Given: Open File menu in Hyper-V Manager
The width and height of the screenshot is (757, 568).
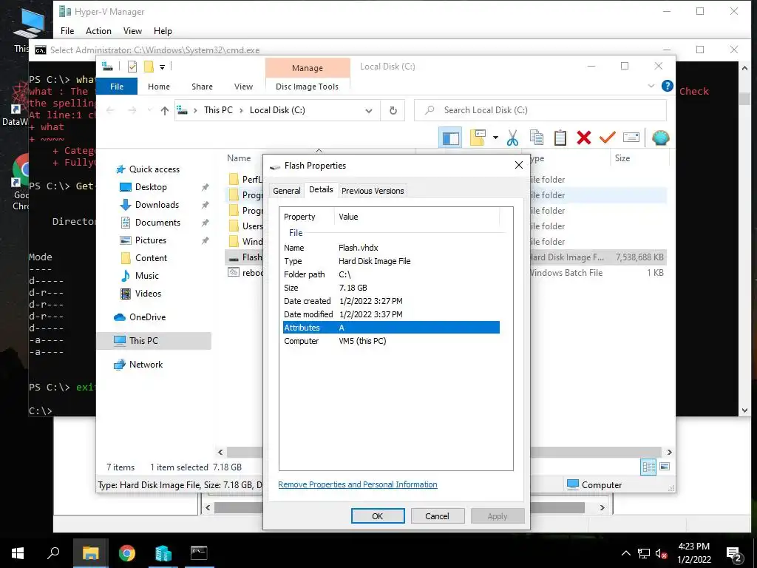Looking at the screenshot, I should pos(67,31).
